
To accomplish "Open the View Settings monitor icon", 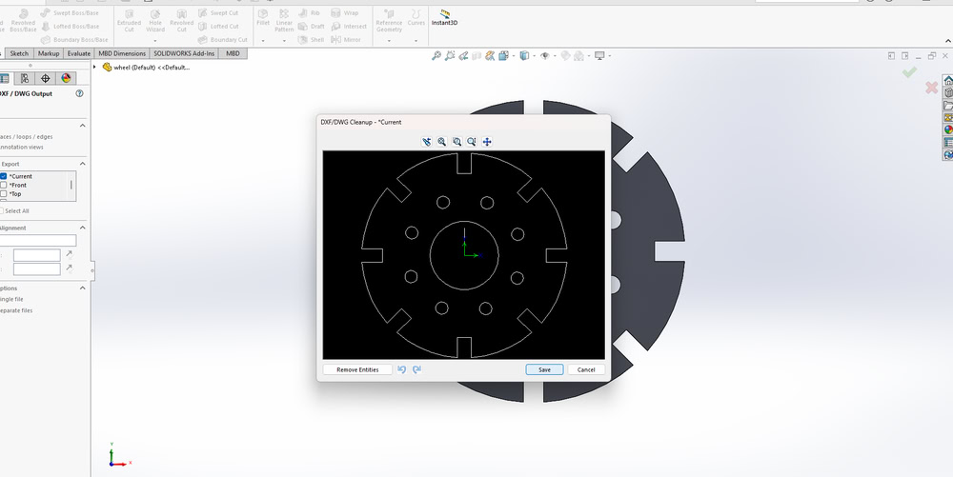I will point(599,56).
